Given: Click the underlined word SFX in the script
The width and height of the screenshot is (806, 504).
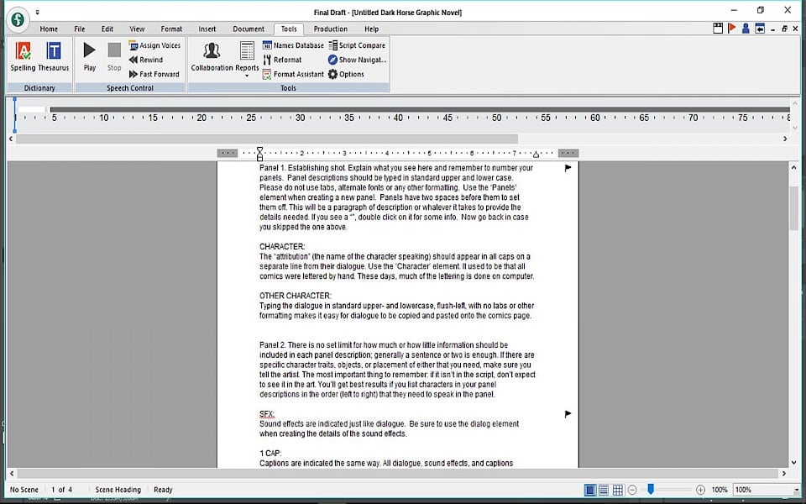Looking at the screenshot, I should [267, 414].
